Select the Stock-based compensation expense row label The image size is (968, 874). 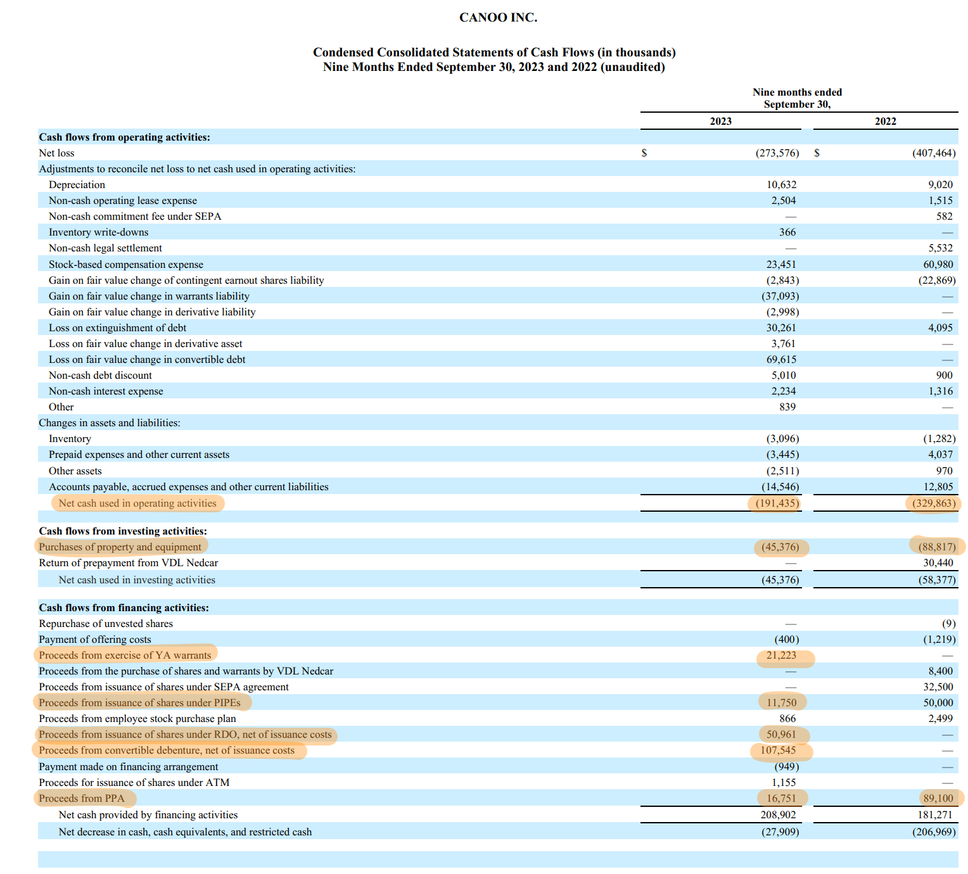[126, 265]
